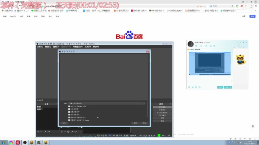
Task: Click the 首页 - 知乎 bookmark
Action: coord(89,10)
